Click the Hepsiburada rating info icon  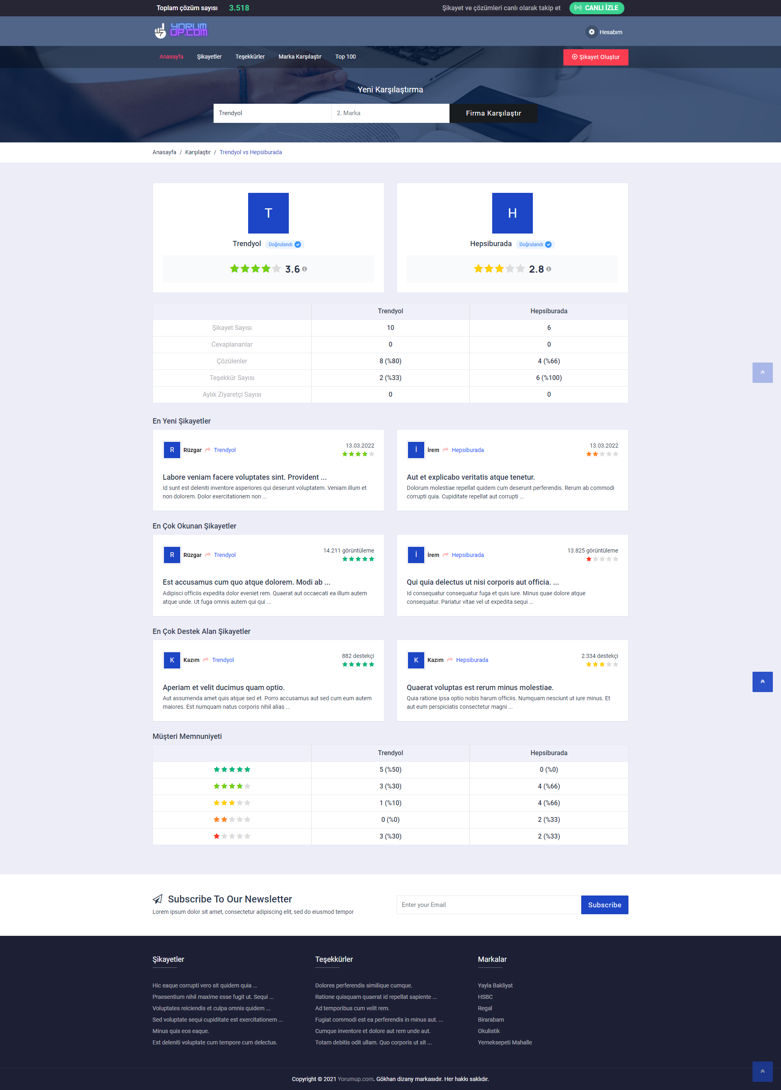(548, 269)
